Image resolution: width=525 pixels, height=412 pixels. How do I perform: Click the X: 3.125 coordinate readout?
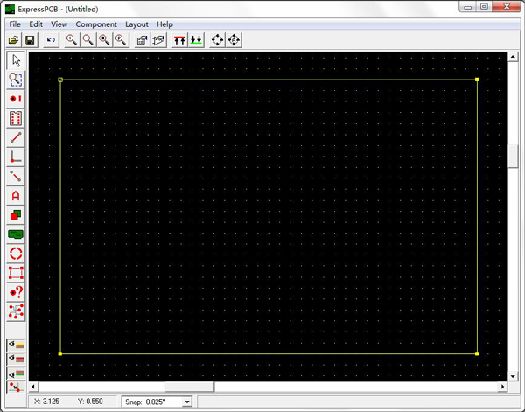point(47,402)
